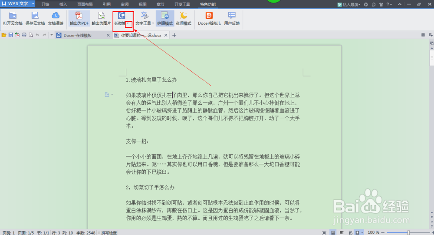Export document as PDF (输出为PDF)

[x=79, y=19]
